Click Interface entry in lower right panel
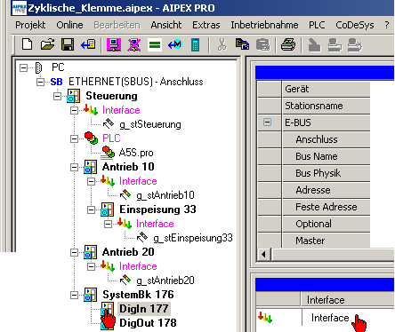Viewport: 395px width, 332px height. tap(330, 318)
